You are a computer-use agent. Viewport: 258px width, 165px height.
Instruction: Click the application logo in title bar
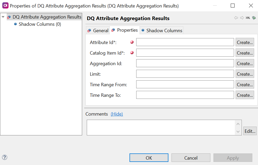[5, 5]
